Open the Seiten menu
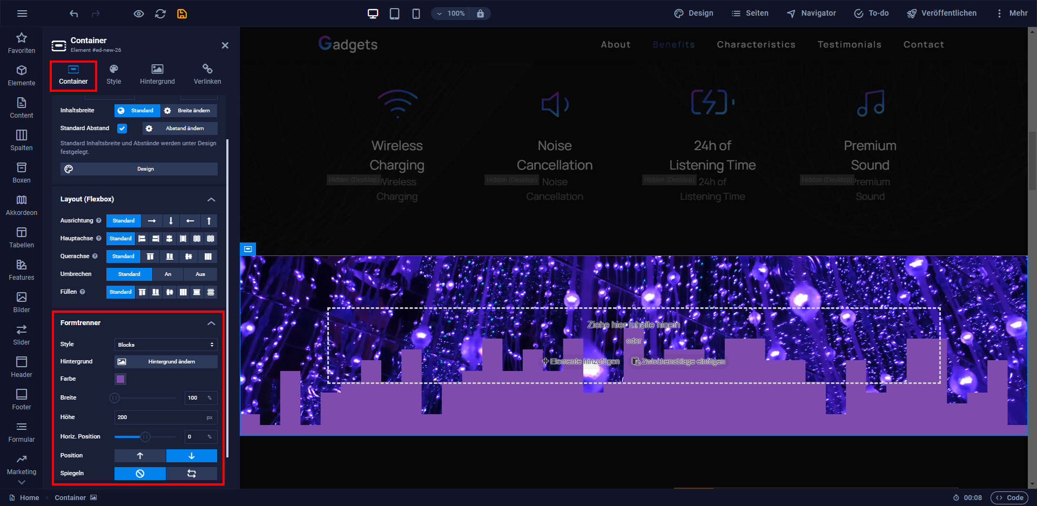The width and height of the screenshot is (1037, 506). coord(750,14)
